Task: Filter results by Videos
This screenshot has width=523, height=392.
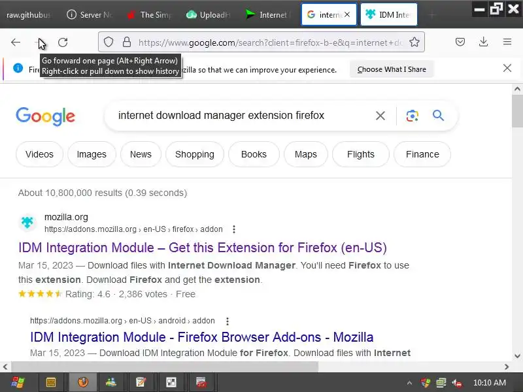Action: click(39, 154)
